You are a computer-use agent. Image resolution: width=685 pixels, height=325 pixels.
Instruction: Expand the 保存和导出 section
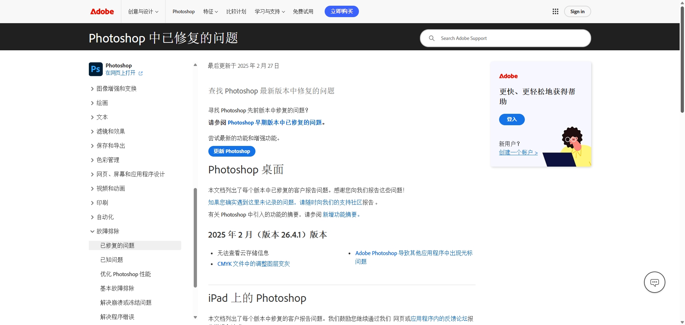[x=107, y=146]
